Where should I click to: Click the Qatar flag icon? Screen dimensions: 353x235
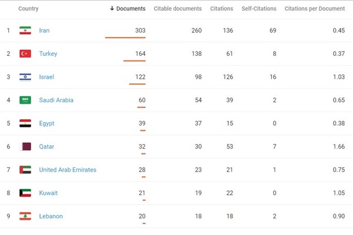pos(25,146)
